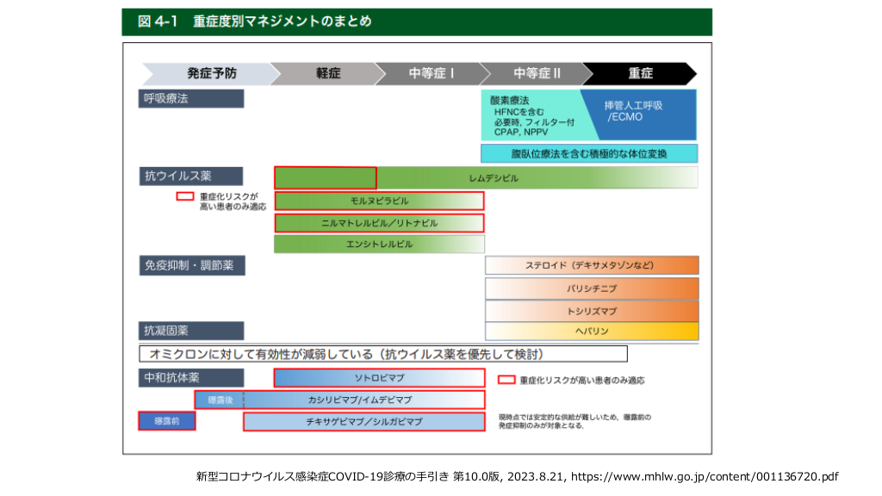Click the 免疫抑制・調節薬 category label
This screenshot has width=882, height=496.
tap(191, 265)
